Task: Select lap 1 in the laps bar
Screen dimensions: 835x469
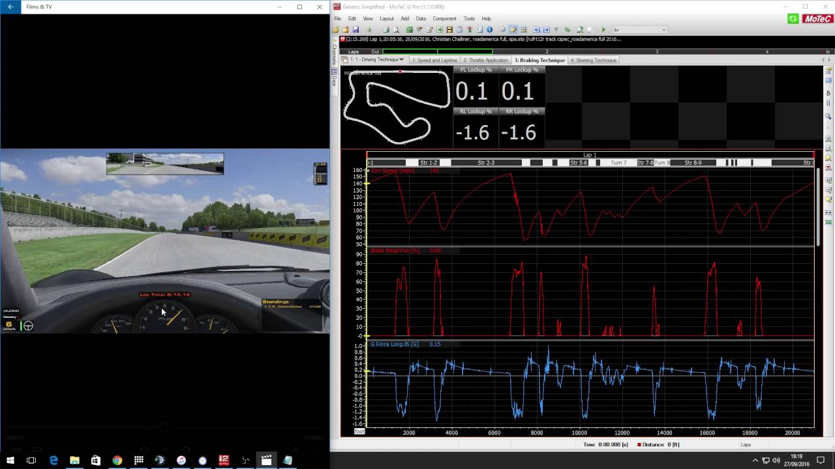Action: (438, 51)
